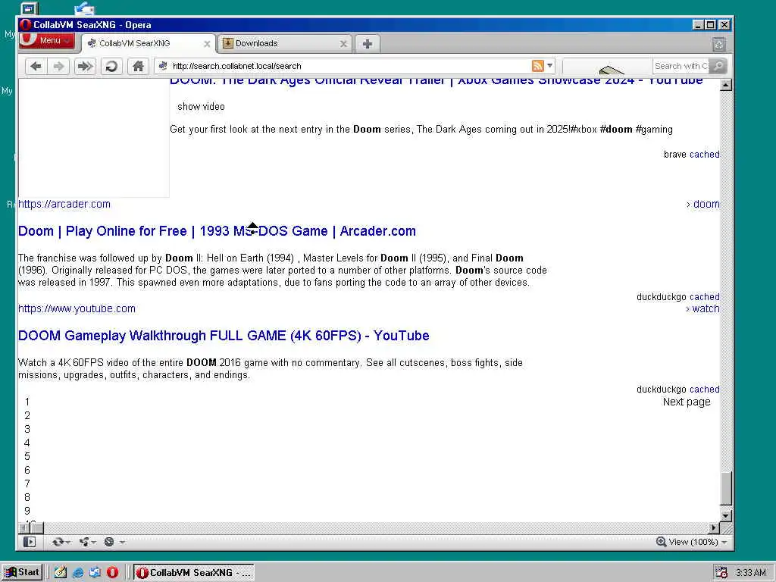Viewport: 776px width, 582px height.
Task: Open https://www.youtube.com URL link
Action: [77, 309]
